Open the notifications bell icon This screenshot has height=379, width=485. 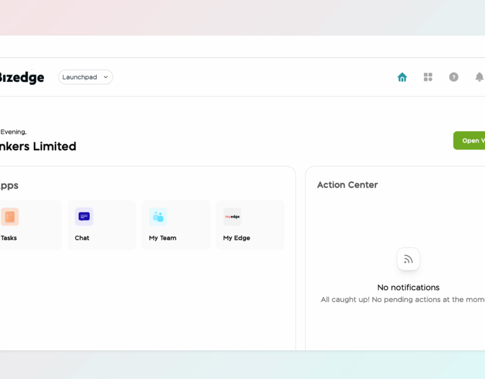pos(479,77)
